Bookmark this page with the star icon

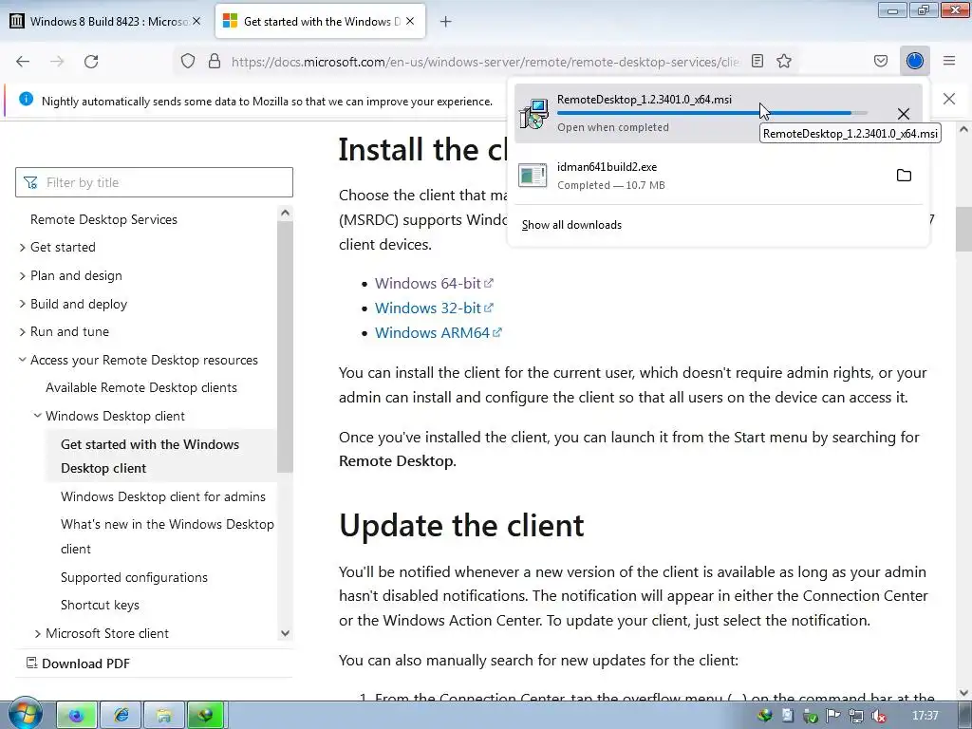[x=784, y=62]
